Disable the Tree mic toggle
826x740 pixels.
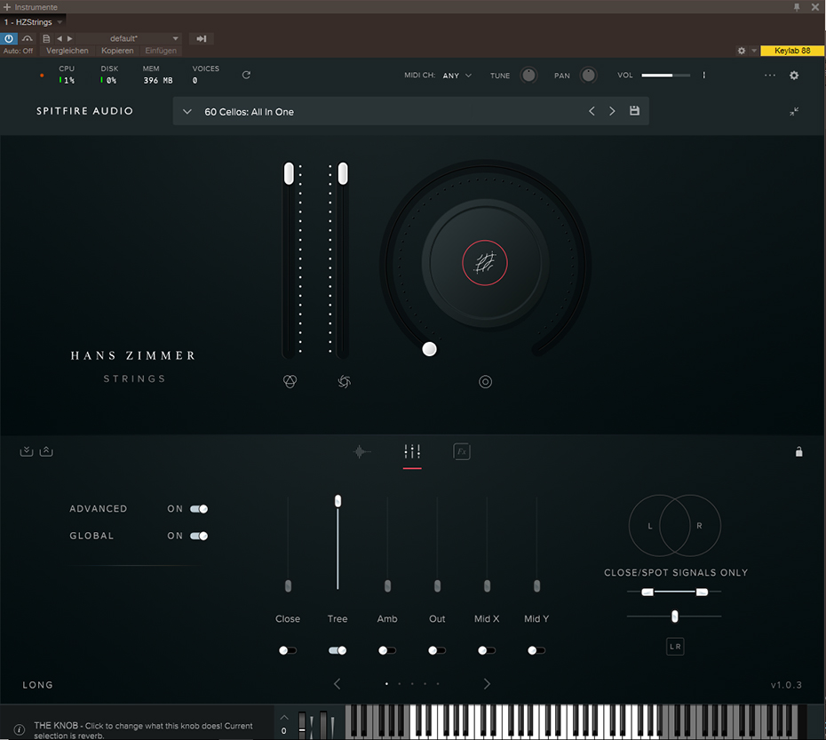[338, 650]
